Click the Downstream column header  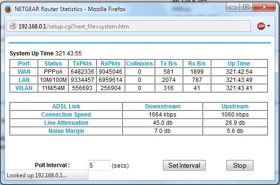(x=162, y=106)
